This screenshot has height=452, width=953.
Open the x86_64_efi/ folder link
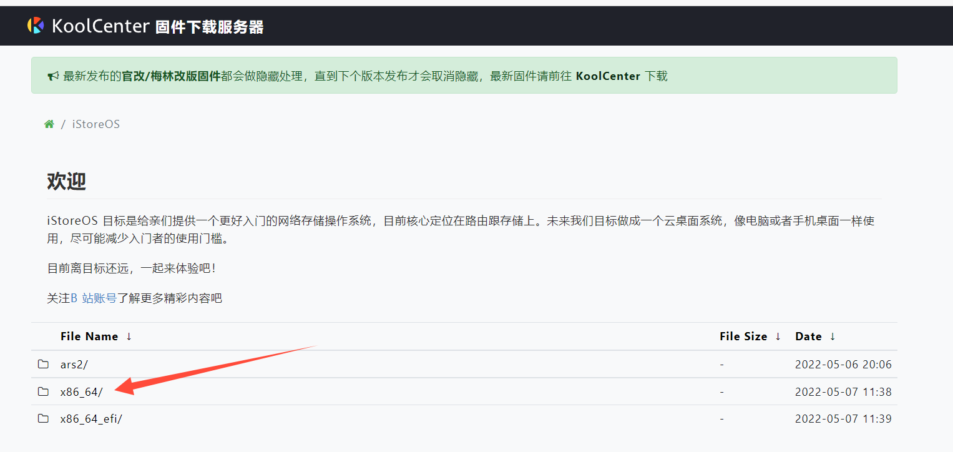(91, 419)
